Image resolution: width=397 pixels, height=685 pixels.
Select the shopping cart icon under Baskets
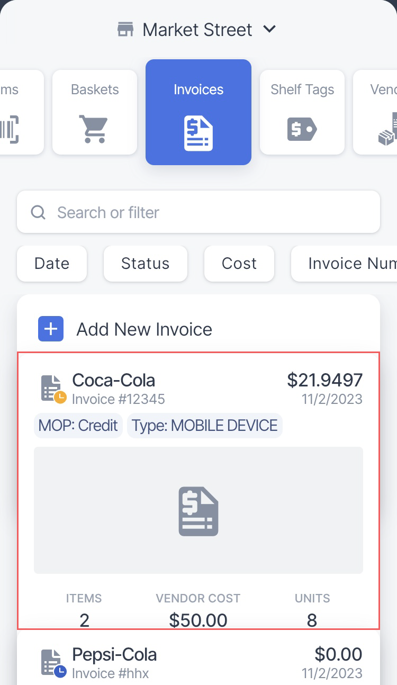tap(93, 129)
